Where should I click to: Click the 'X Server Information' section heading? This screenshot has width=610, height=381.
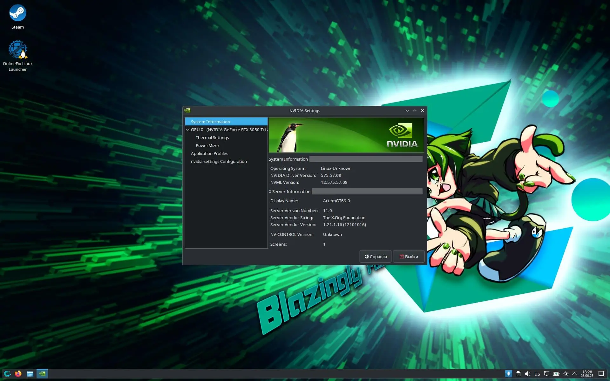289,191
